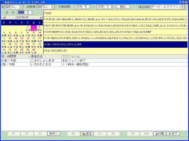Select the 6/1(木) schedule row
The height and width of the screenshot is (141, 189).
[115, 38]
